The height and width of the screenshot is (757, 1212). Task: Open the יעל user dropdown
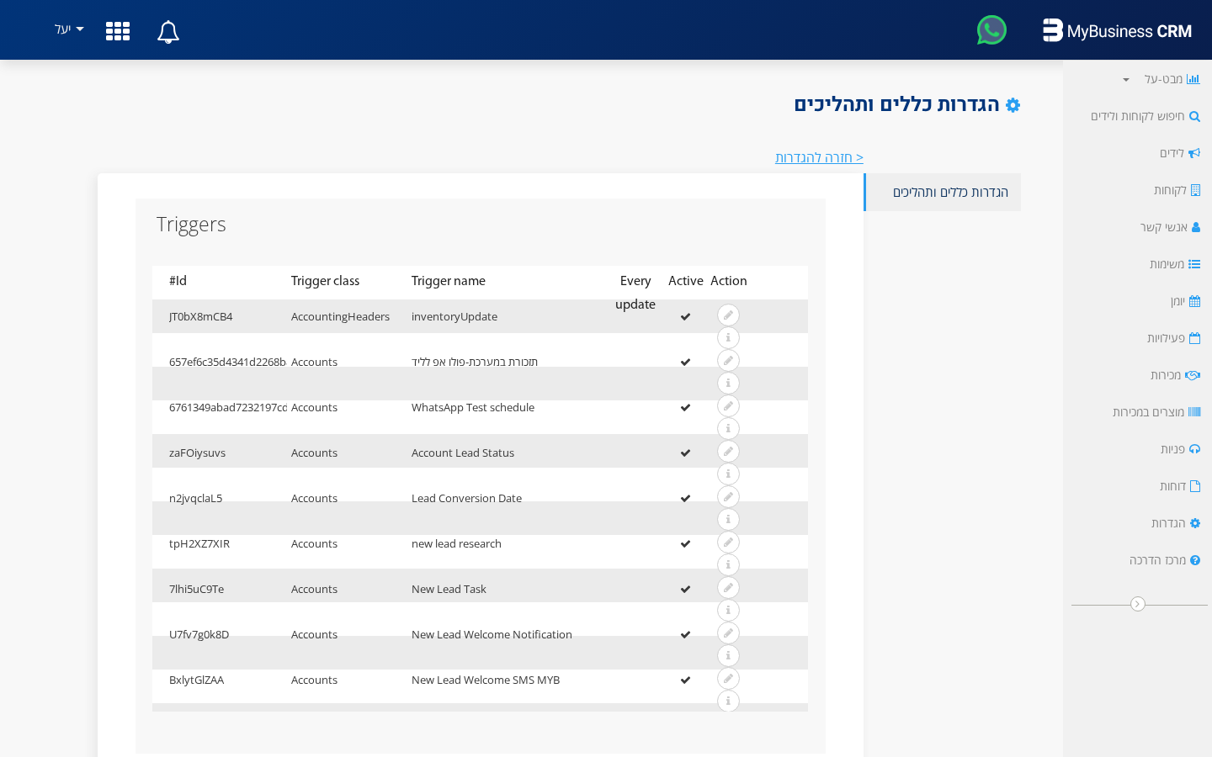pos(67,29)
